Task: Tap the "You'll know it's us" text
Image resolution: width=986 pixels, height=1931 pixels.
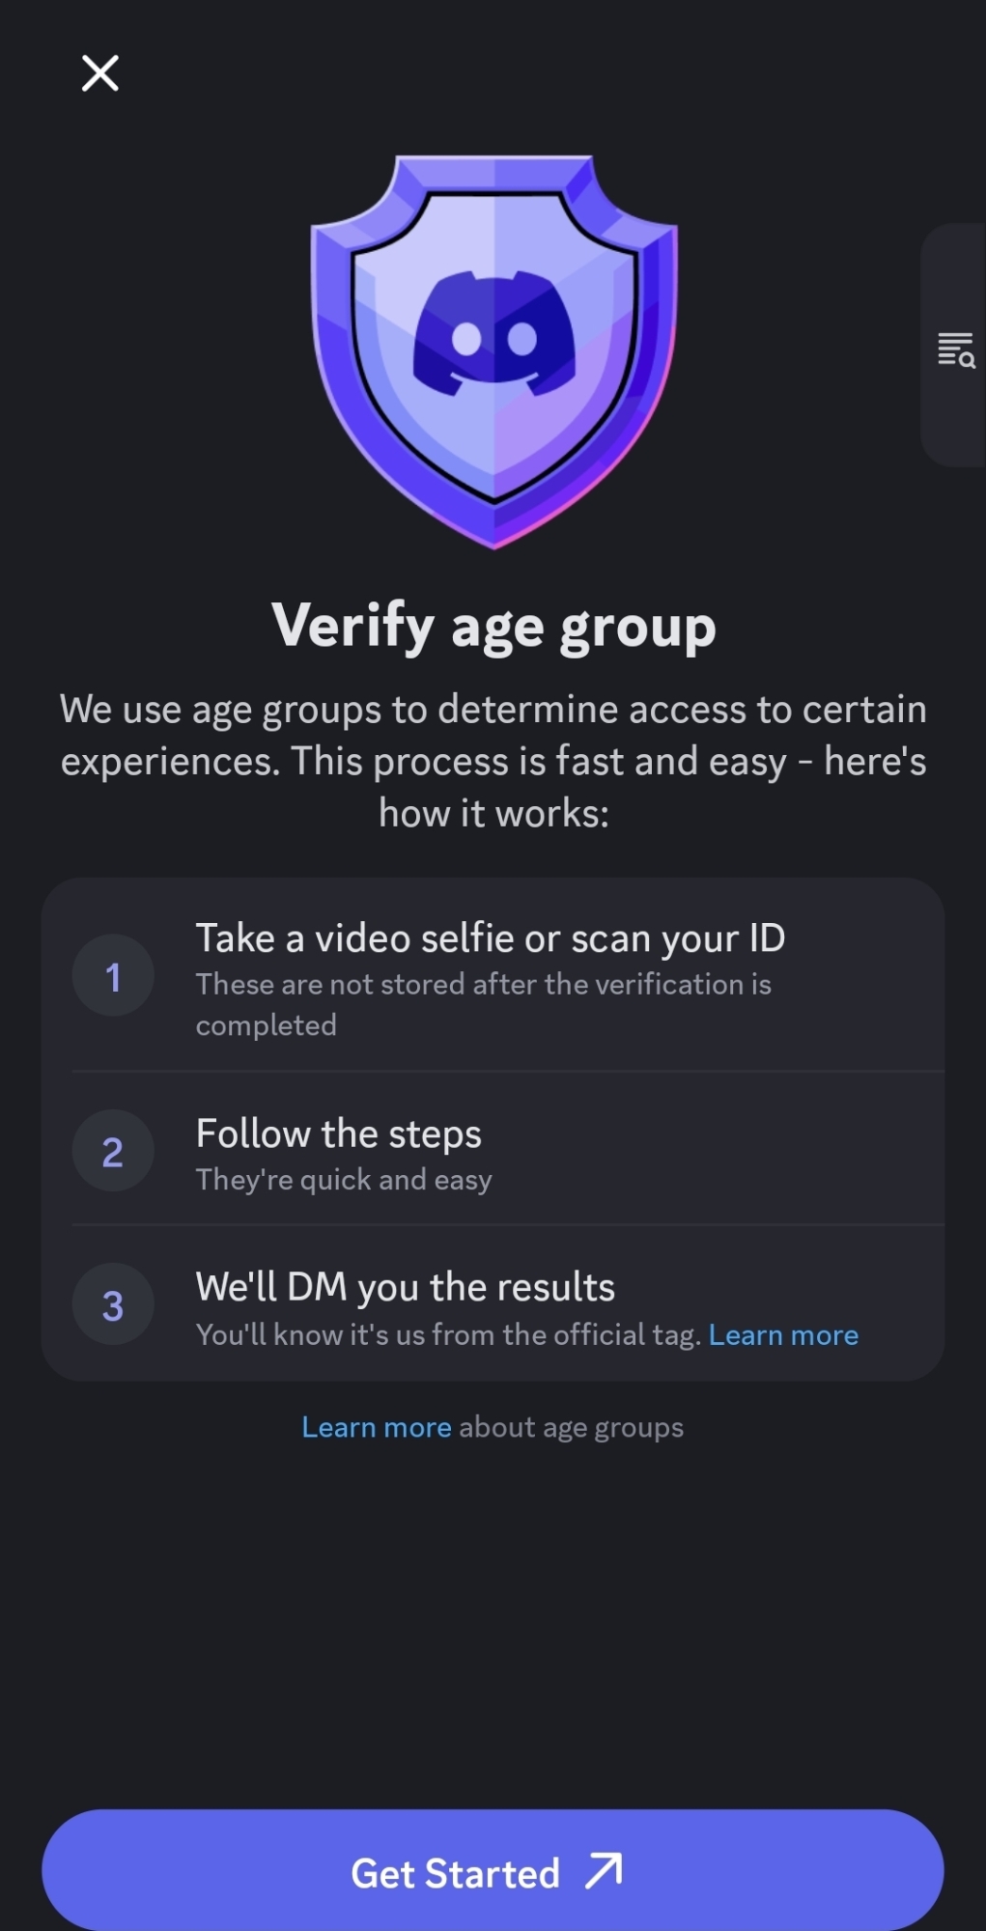Action: (447, 1334)
